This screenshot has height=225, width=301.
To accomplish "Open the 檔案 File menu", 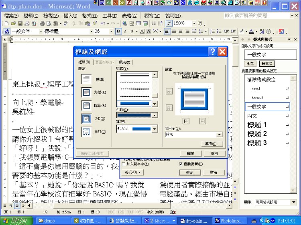I will click(x=11, y=16).
